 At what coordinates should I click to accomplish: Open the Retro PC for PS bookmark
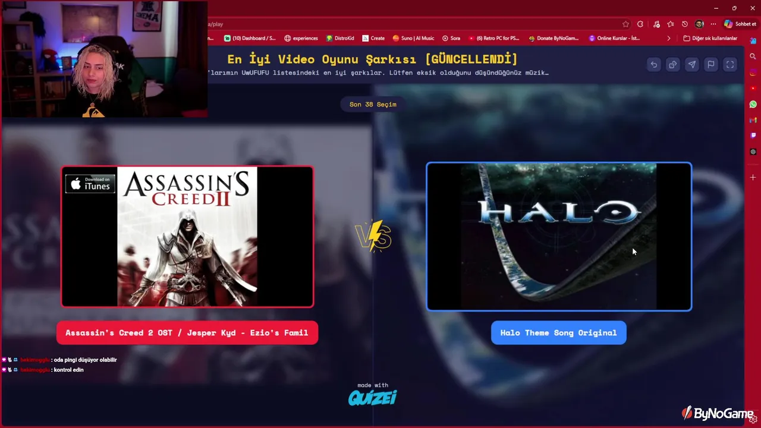[x=494, y=38]
